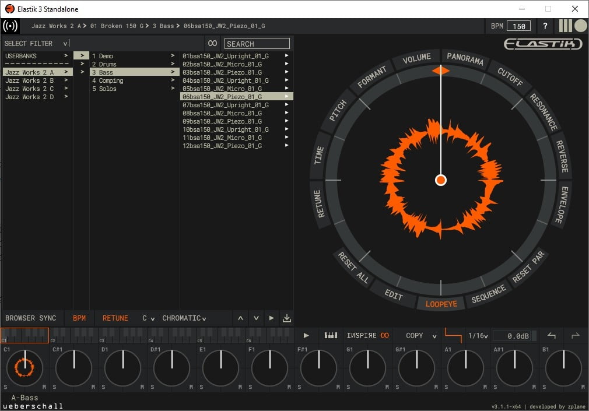Click the mini piano keys icon
The image size is (589, 411).
331,335
